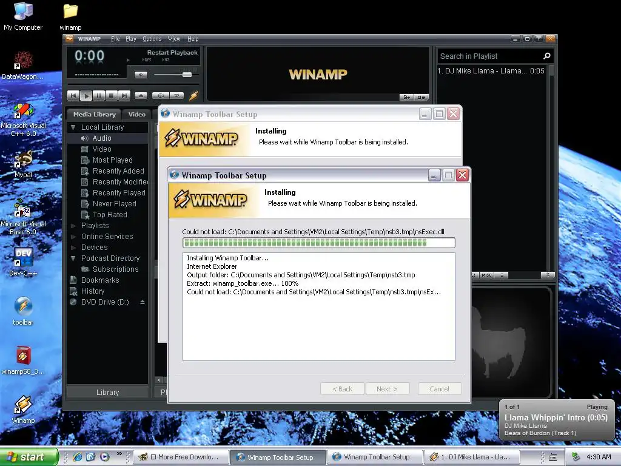The width and height of the screenshot is (621, 466).
Task: Click the MISC button under the playlist
Action: (x=487, y=275)
